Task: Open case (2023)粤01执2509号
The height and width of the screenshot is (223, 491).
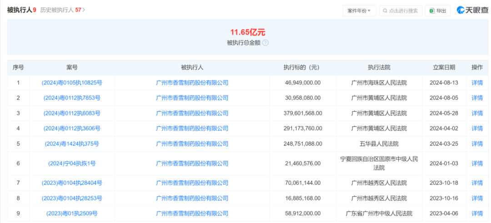Action: pos(72,213)
